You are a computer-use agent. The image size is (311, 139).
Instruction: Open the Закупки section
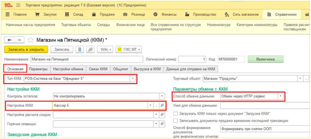tap(46, 14)
